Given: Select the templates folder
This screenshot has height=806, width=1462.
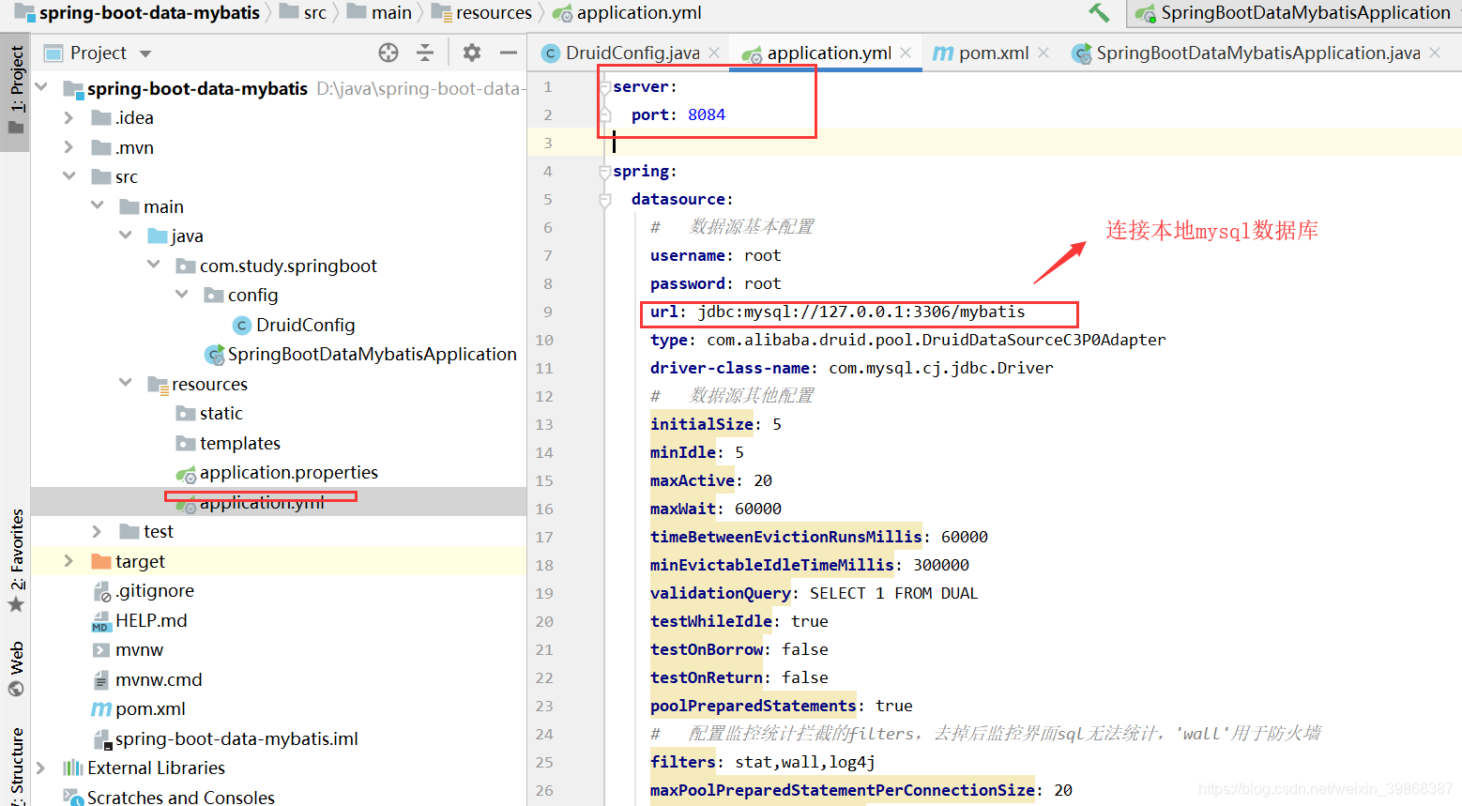Looking at the screenshot, I should tap(228, 443).
